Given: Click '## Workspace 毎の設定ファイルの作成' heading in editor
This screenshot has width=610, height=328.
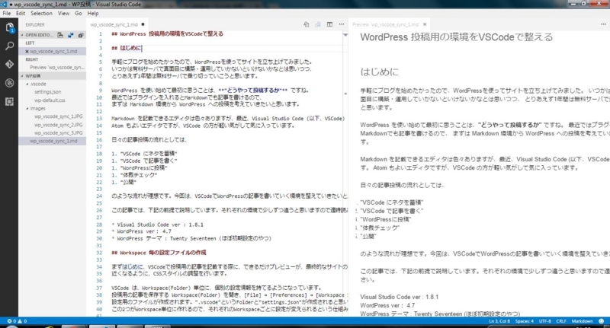Looking at the screenshot, I should [159, 253].
